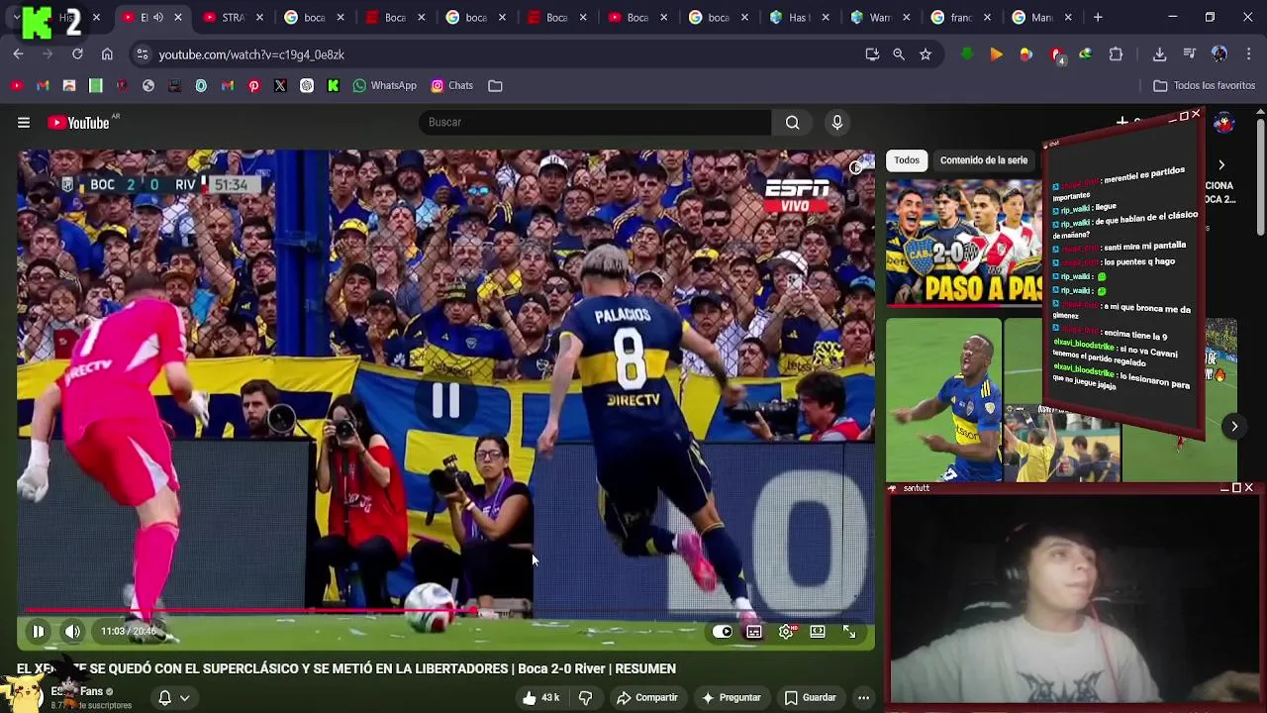The height and width of the screenshot is (713, 1267).
Task: Open a new browser tab
Action: [1098, 17]
